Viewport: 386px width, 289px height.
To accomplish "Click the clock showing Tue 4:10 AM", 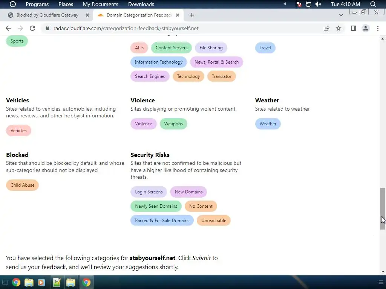I will [x=345, y=4].
